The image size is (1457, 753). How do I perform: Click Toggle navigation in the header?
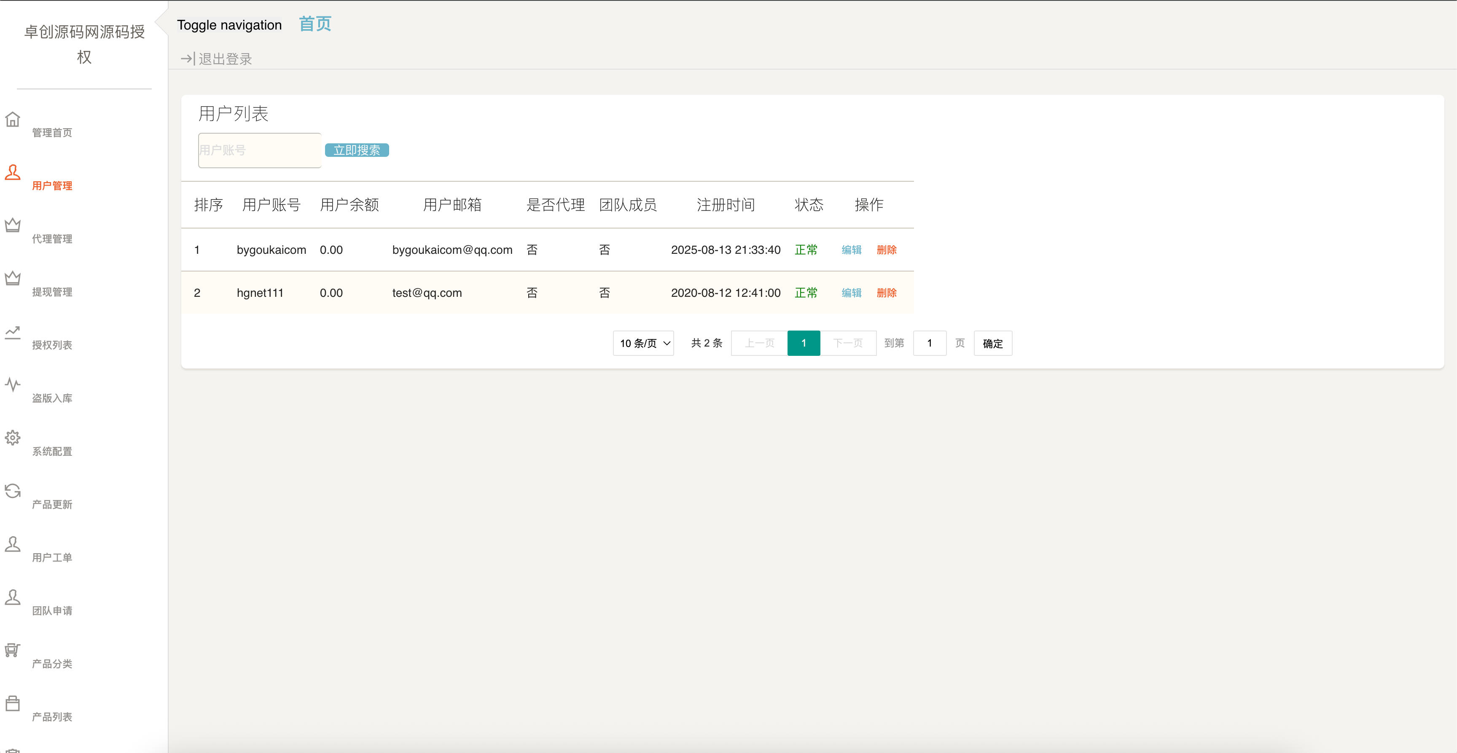click(229, 25)
